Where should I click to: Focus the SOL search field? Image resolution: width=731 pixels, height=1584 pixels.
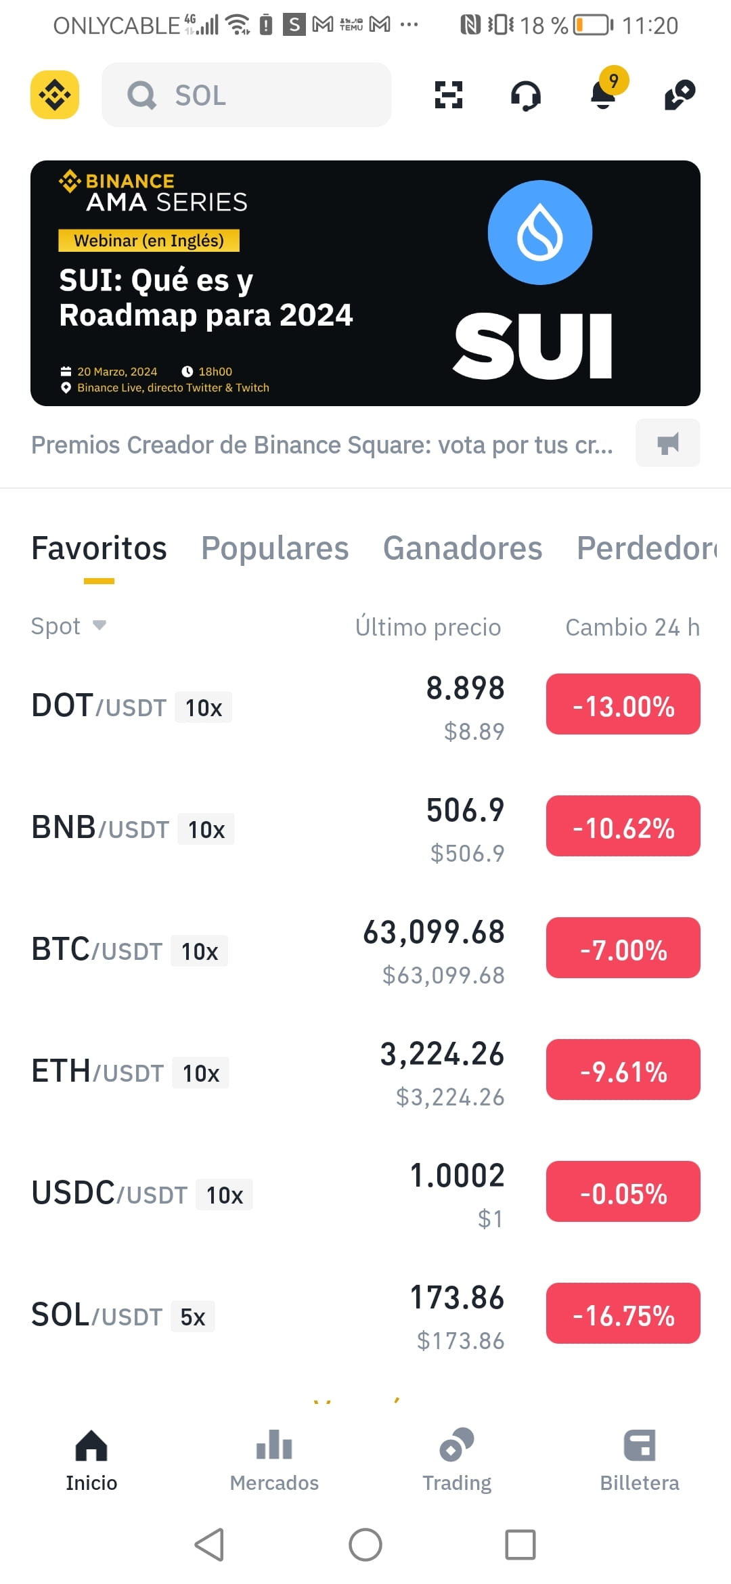pyautogui.click(x=246, y=95)
